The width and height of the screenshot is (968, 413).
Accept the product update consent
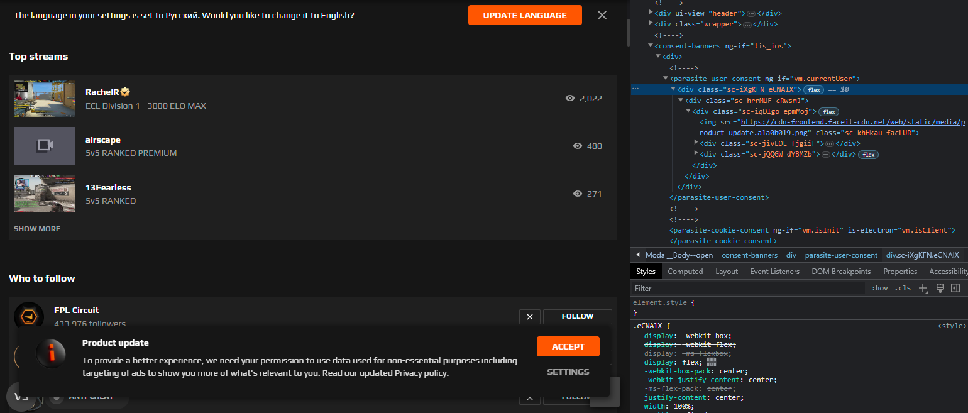click(568, 346)
